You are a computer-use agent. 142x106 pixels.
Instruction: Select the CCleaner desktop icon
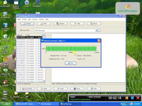[5, 83]
